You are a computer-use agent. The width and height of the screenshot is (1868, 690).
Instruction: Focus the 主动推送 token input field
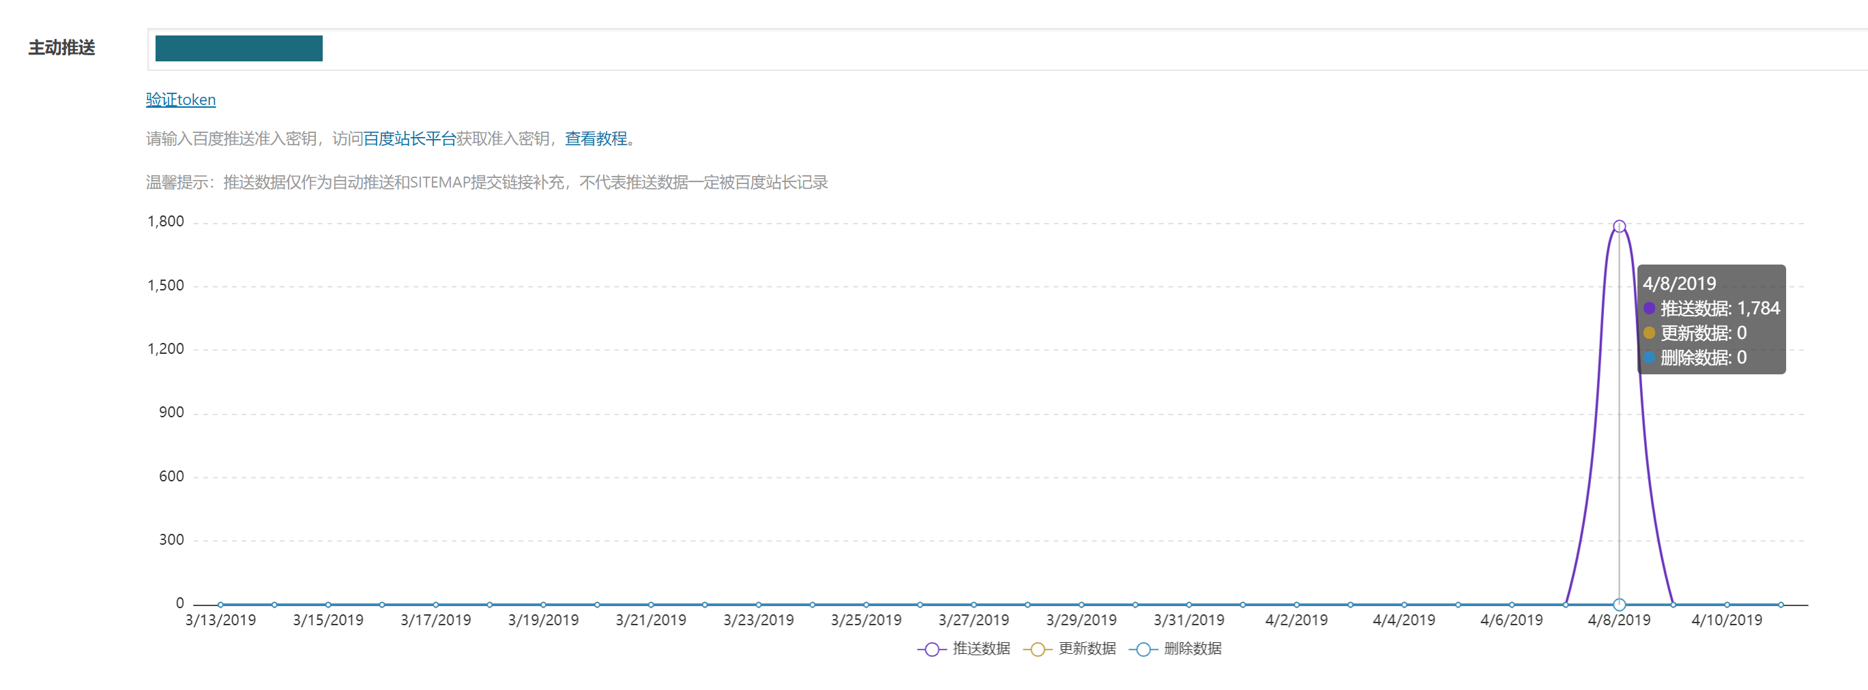tap(1008, 49)
